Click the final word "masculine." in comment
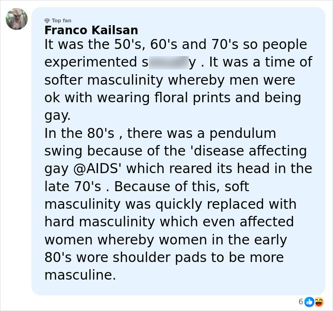Image resolution: width=333 pixels, height=311 pixels. [80, 275]
